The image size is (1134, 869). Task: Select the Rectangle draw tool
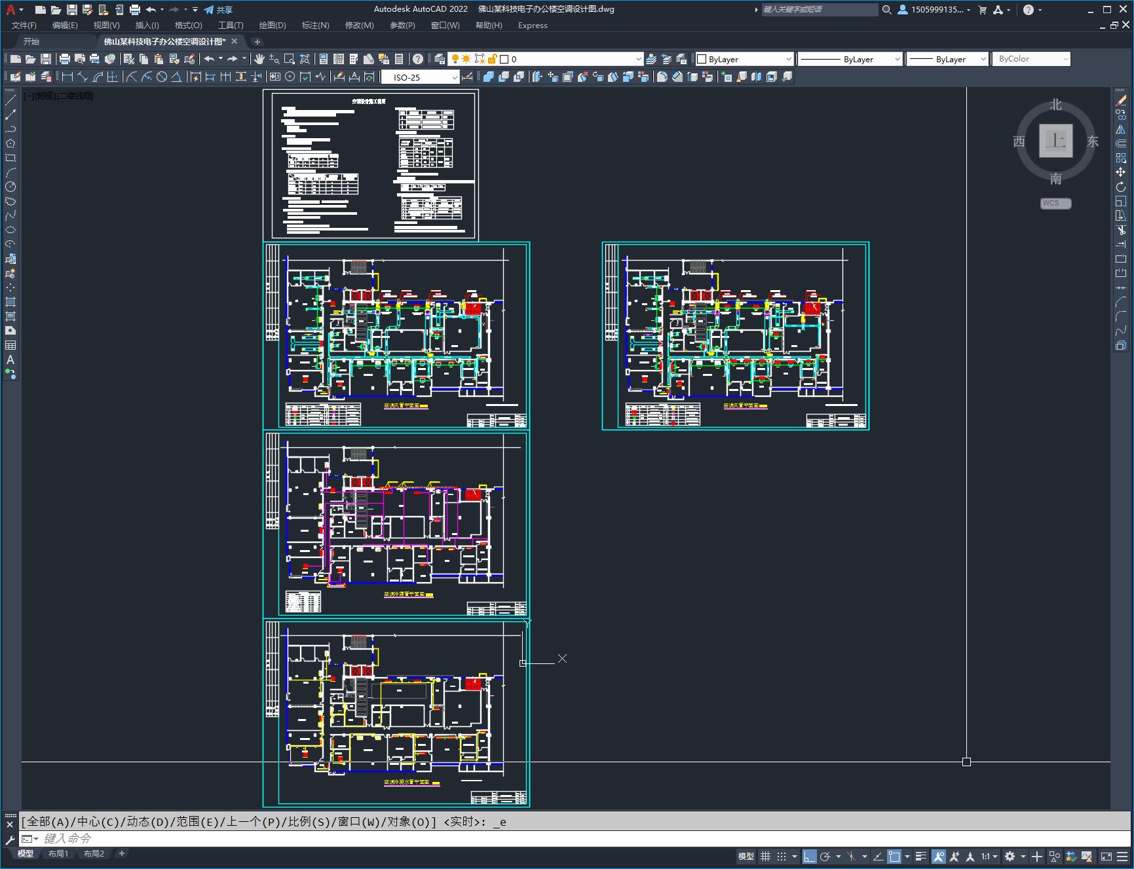click(10, 158)
